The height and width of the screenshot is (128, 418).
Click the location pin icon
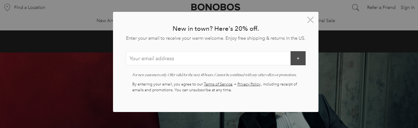7,7
